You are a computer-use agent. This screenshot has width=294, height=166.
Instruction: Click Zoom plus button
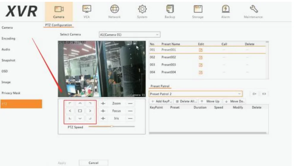click(103, 103)
